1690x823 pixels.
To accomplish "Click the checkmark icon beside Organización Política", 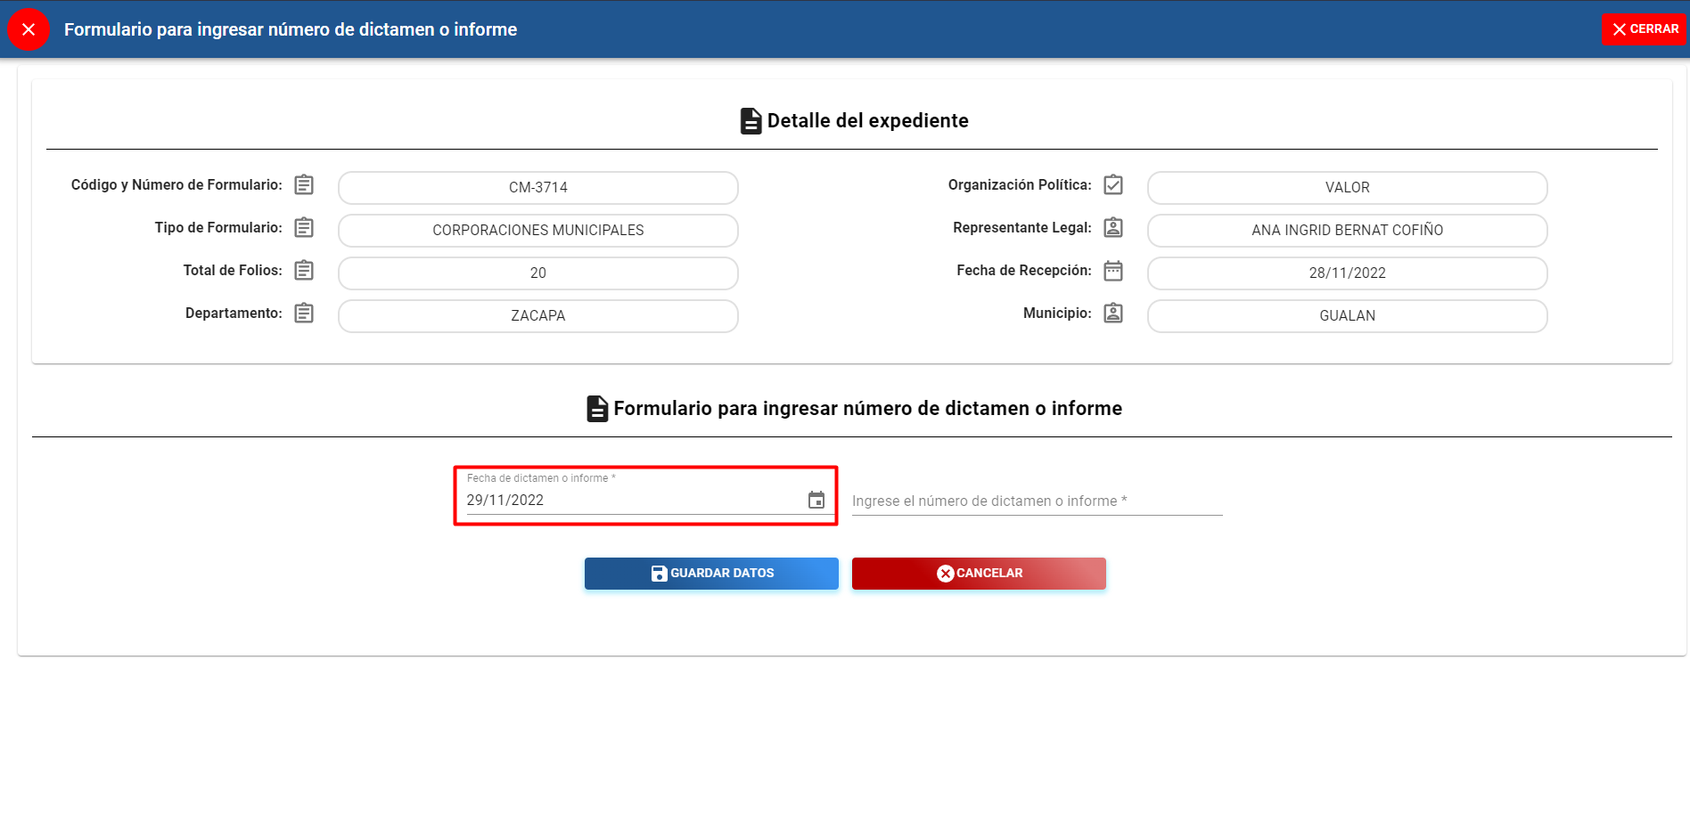I will (1113, 184).
